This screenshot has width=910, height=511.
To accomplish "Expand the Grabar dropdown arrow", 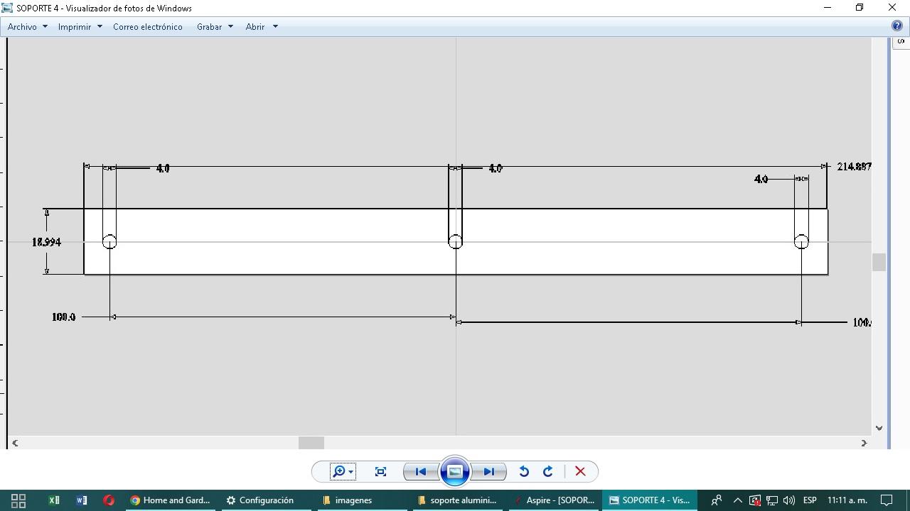I will coord(230,26).
